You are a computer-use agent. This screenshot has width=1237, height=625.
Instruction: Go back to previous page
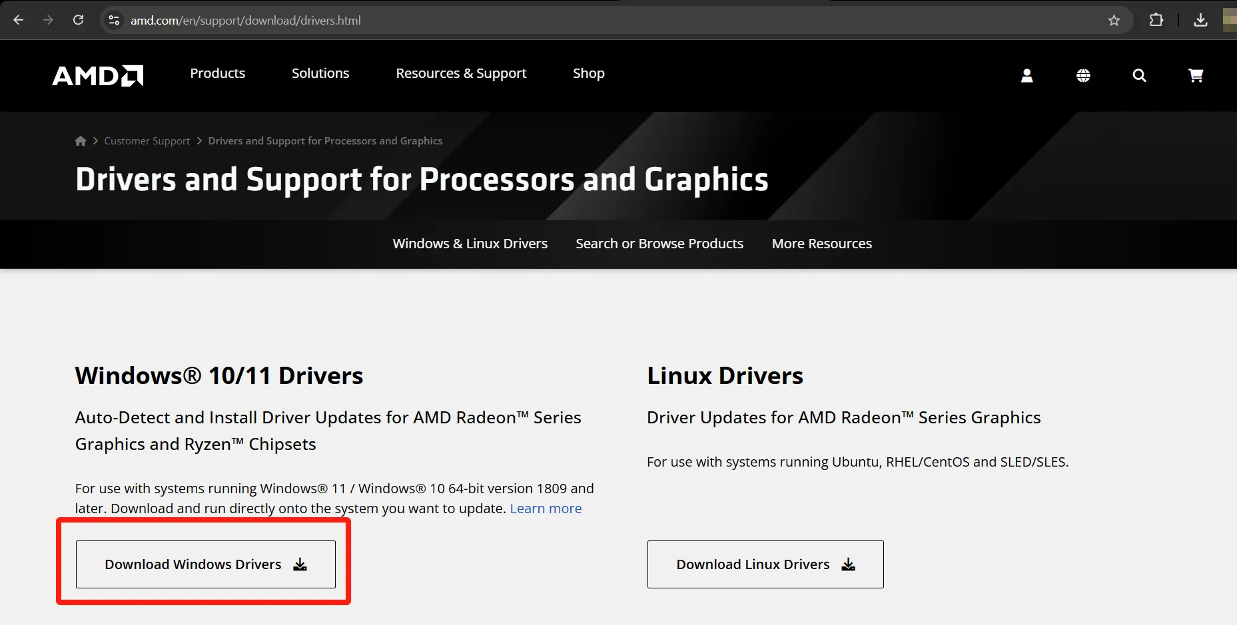[x=19, y=21]
